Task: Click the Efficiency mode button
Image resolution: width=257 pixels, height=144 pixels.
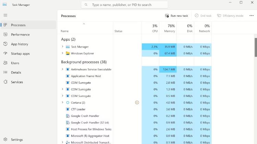Action: tap(230, 16)
